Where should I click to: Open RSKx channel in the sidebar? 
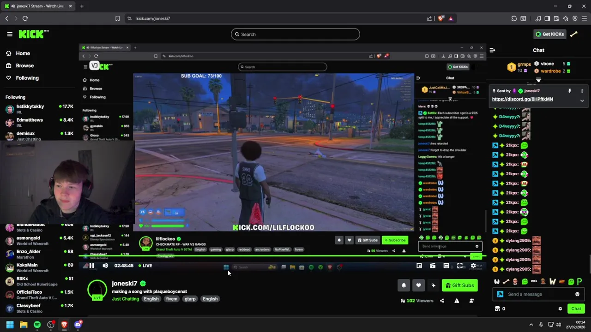tap(39, 281)
